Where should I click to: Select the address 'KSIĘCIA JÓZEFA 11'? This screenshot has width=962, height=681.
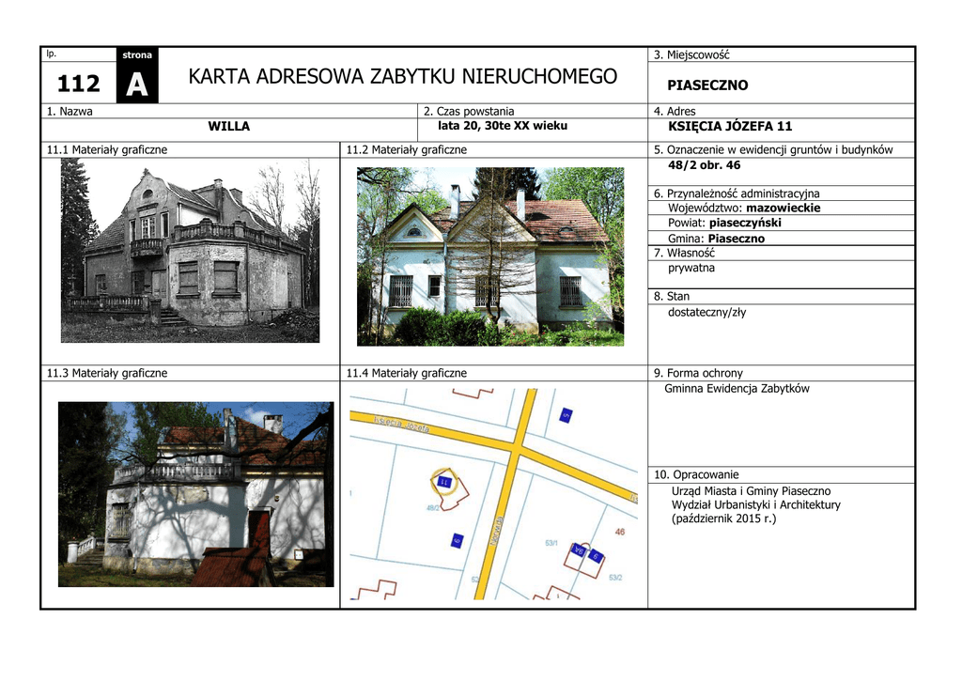(x=730, y=126)
